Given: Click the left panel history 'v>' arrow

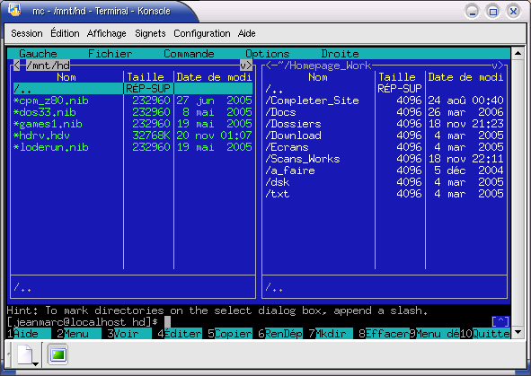Looking at the screenshot, I should click(246, 66).
